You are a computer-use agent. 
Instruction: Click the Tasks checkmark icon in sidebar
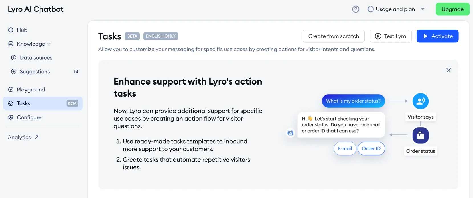(x=11, y=103)
